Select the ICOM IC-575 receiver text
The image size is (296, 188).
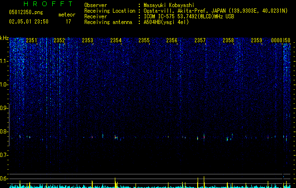(189, 16)
